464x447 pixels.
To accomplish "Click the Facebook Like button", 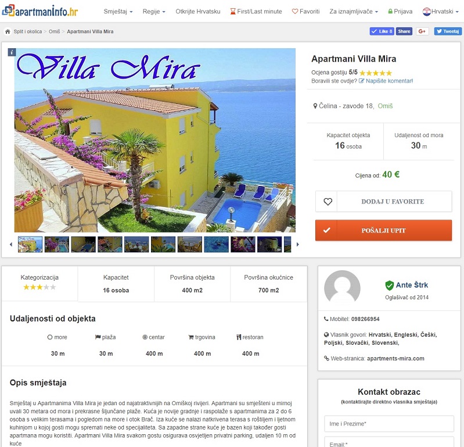I will (x=382, y=31).
